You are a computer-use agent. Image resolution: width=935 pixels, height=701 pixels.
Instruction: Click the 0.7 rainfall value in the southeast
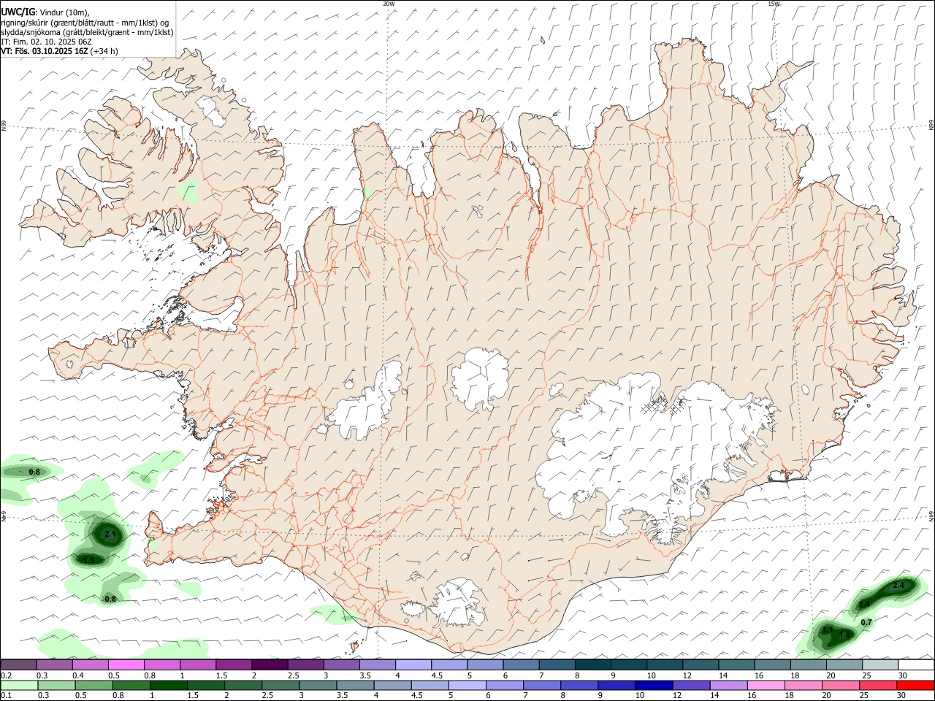[x=866, y=623]
